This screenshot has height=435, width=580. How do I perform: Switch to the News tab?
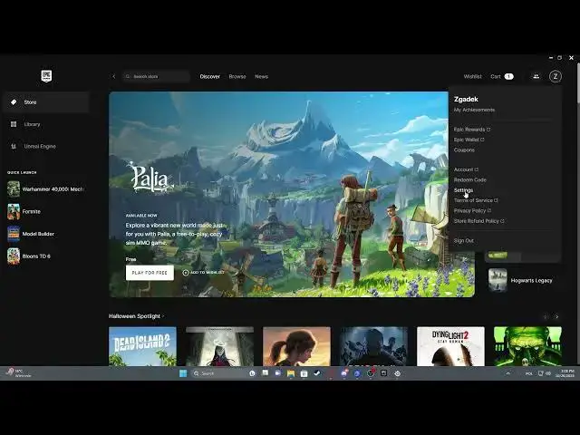pyautogui.click(x=261, y=76)
